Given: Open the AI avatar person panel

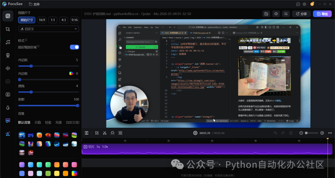Looking at the screenshot, I should 8,134.
